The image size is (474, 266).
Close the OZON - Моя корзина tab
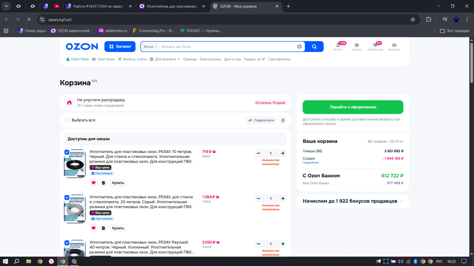tap(277, 6)
